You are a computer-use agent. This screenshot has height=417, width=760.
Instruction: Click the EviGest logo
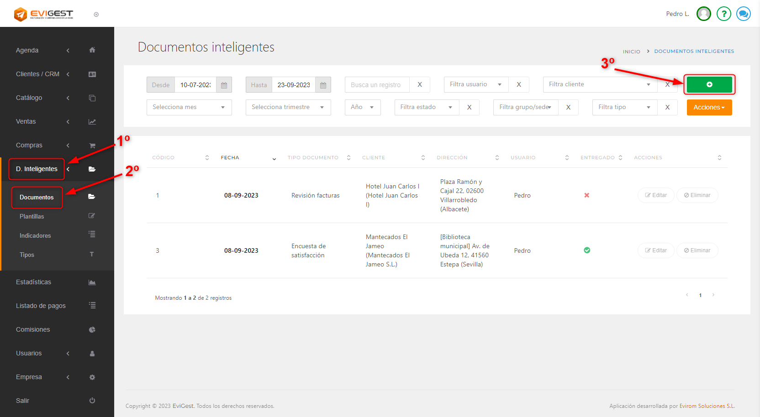point(43,14)
